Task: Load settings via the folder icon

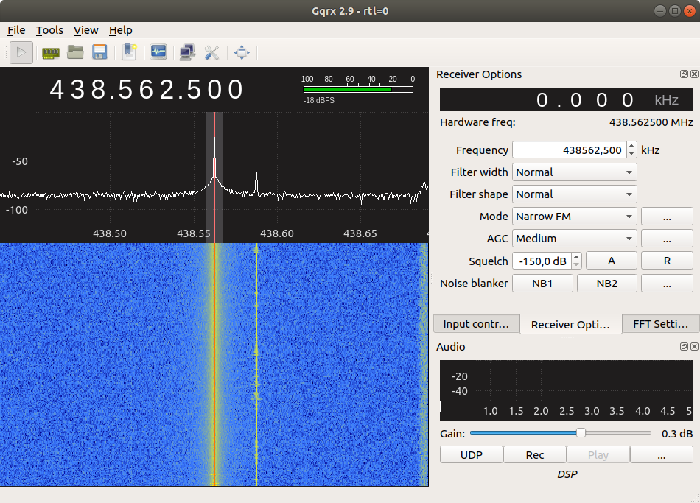Action: (75, 53)
